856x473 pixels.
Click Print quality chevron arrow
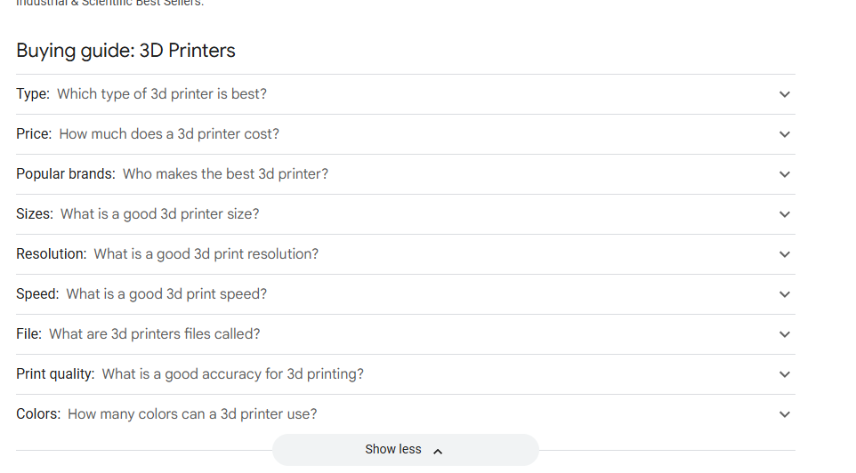[x=784, y=374]
